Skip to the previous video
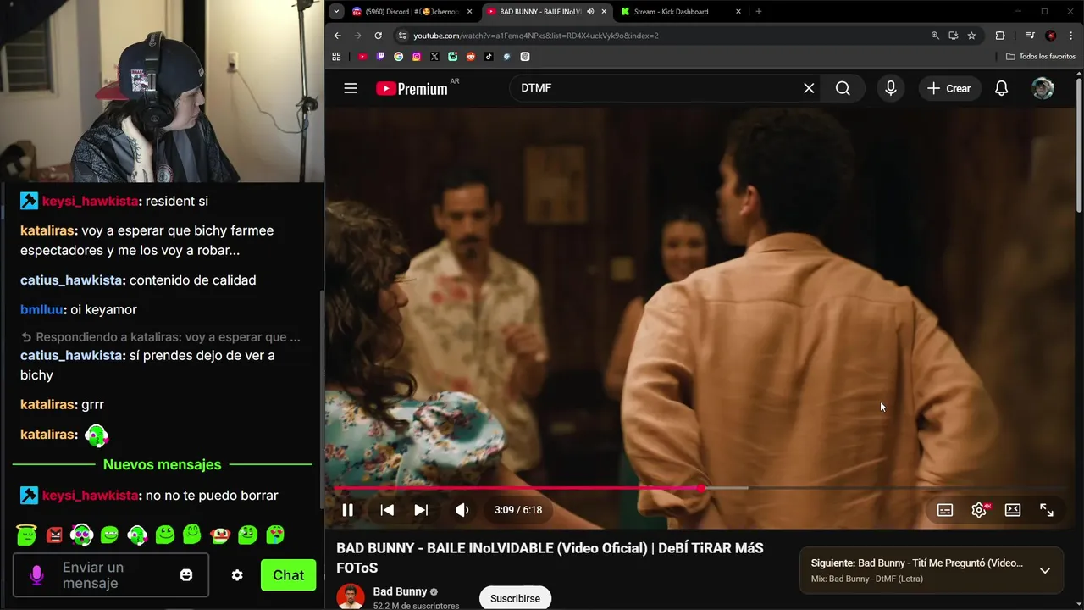1084x610 pixels. point(387,510)
